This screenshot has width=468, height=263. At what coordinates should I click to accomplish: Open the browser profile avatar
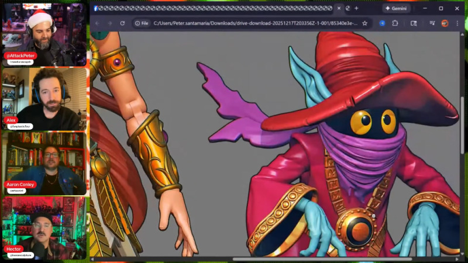445,23
